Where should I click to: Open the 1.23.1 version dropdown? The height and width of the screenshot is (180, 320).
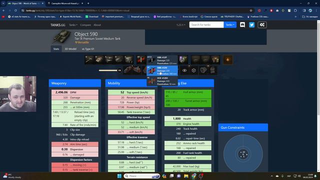click(x=181, y=25)
